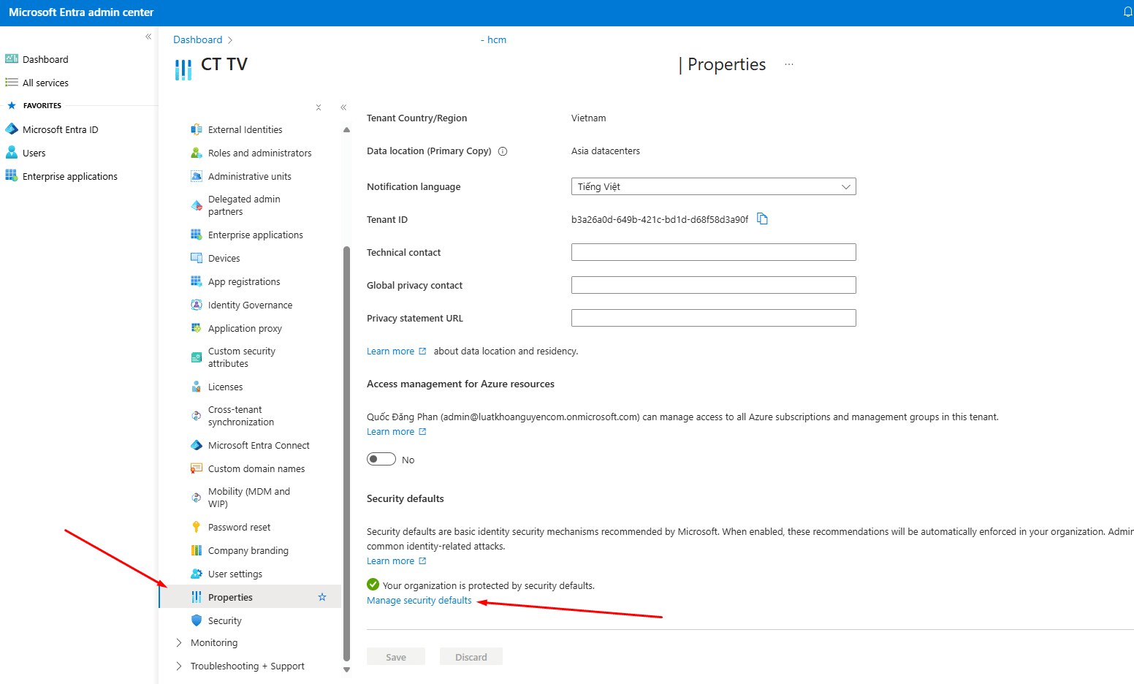
Task: Collapse the resource menu panel
Action: [343, 107]
